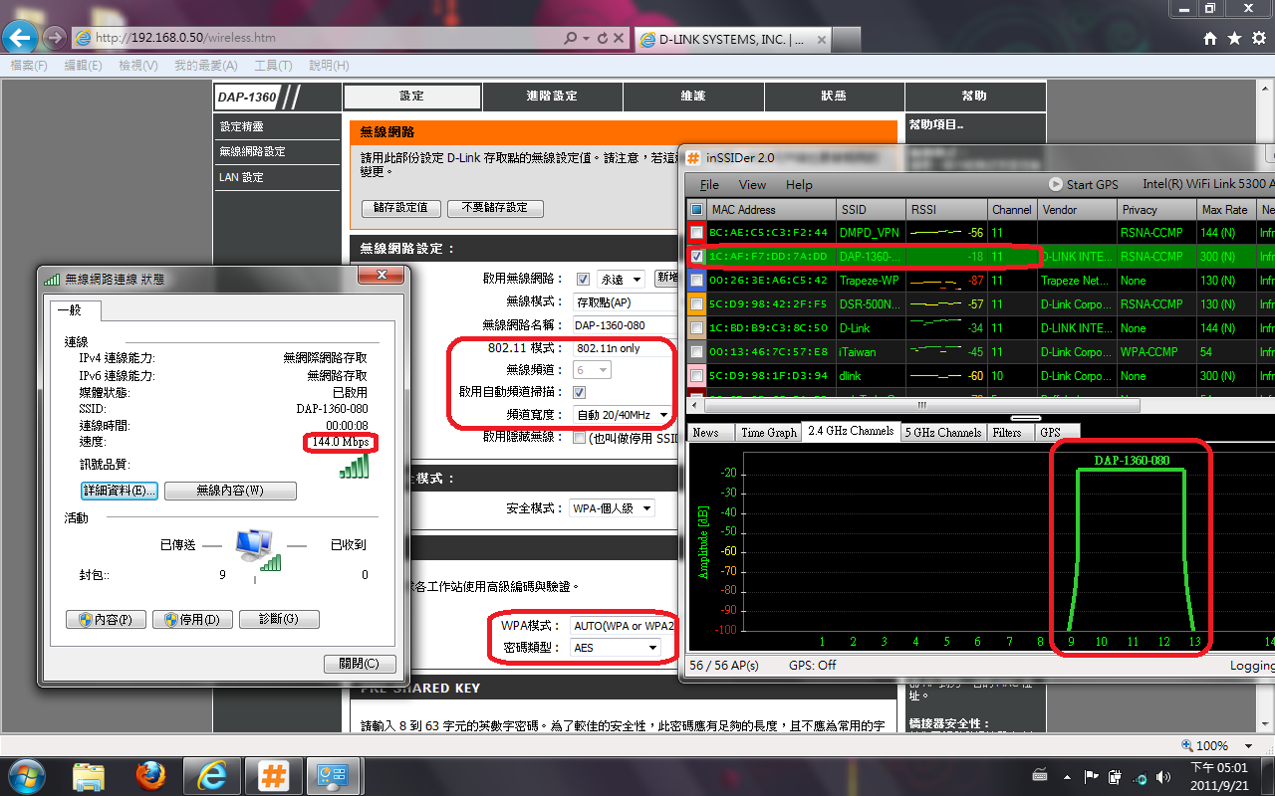Open LAN 設定 in the sidebar

pos(241,177)
